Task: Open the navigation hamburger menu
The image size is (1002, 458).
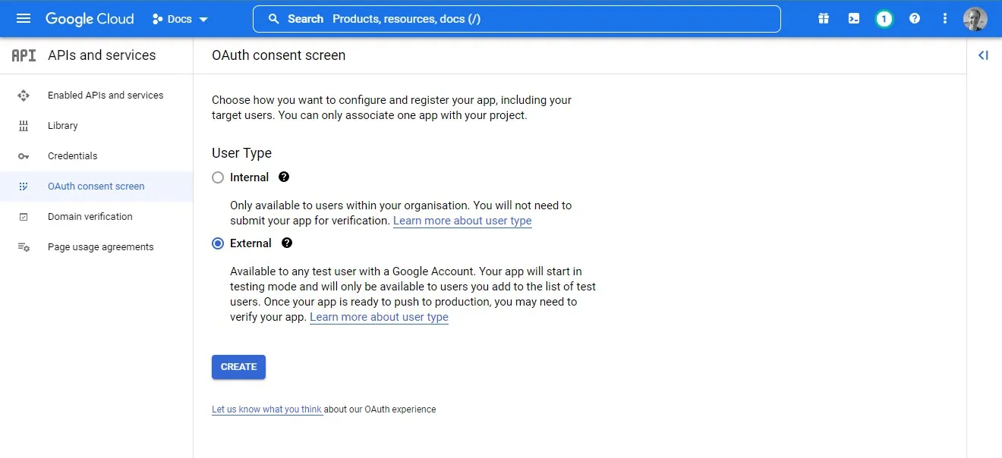Action: tap(23, 18)
